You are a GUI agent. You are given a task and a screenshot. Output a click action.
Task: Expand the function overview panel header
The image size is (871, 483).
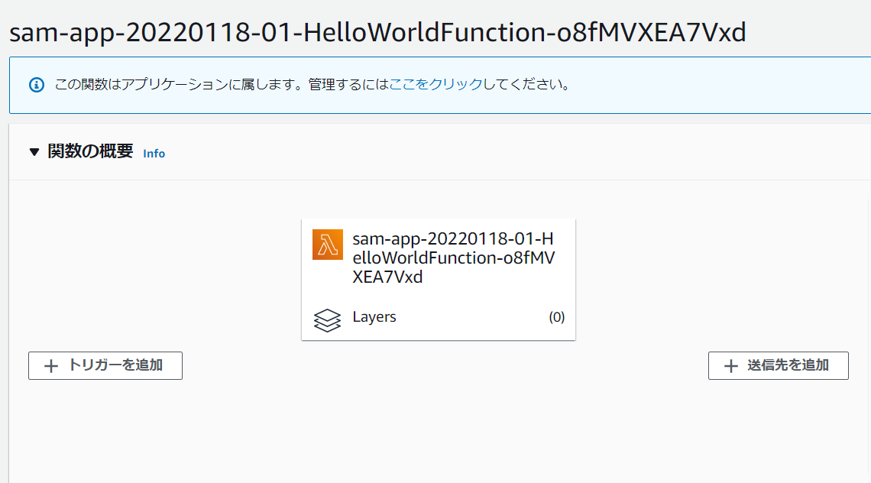pos(90,152)
